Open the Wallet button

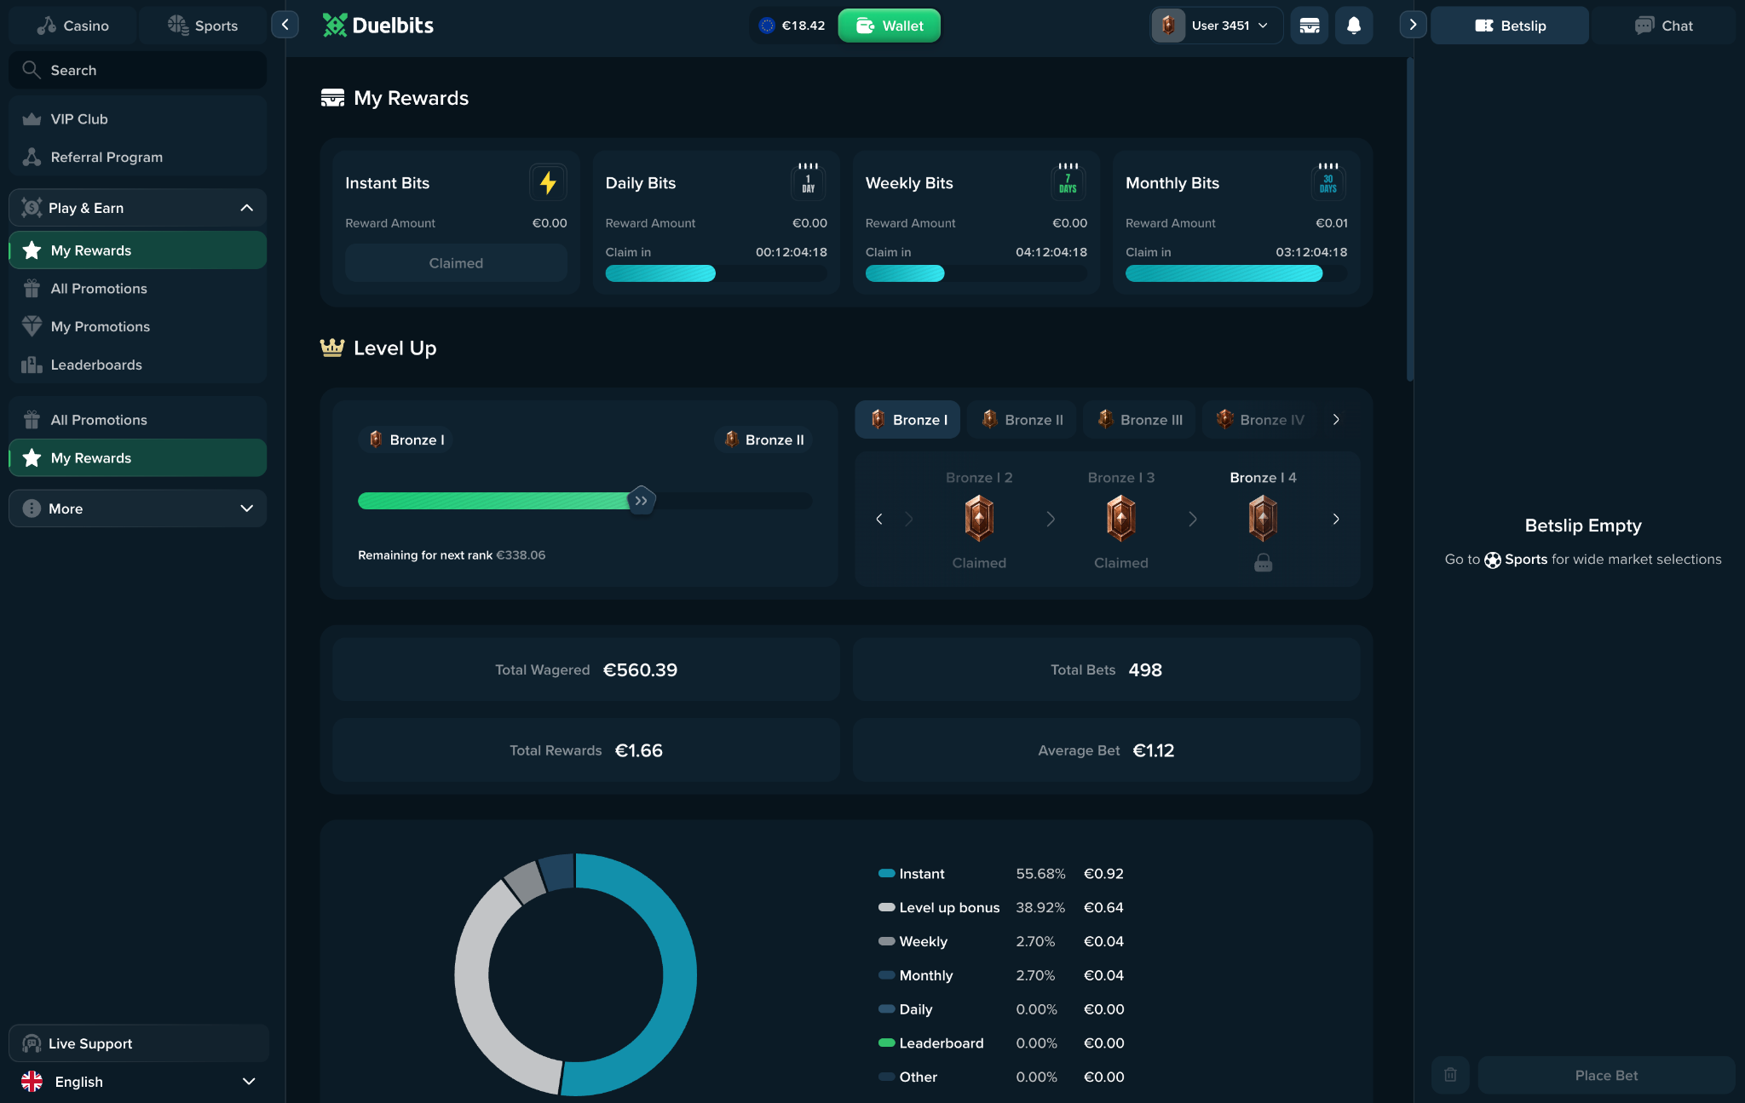[889, 26]
